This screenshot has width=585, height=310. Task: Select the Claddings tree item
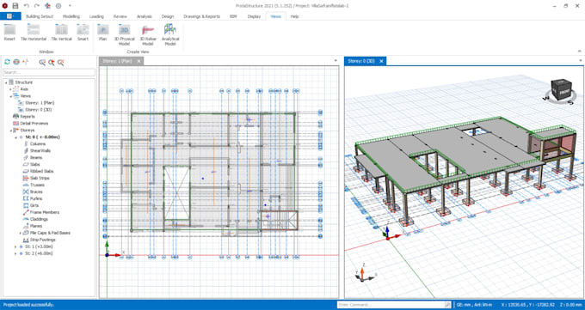(x=39, y=219)
